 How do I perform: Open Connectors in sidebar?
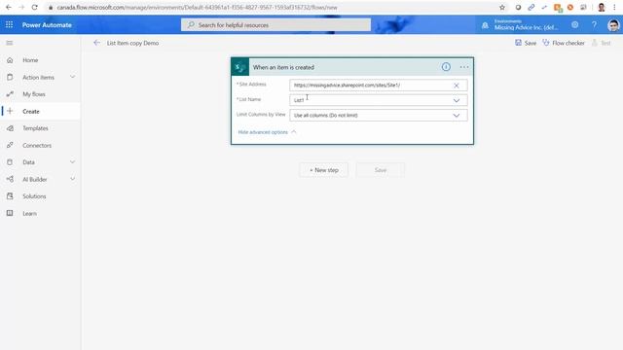click(x=37, y=146)
